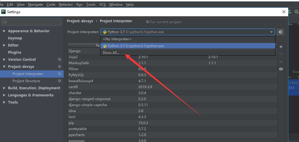This screenshot has height=142, width=299.
Task: Open the Project Interpreter dropdown arrow
Action: tap(271, 32)
